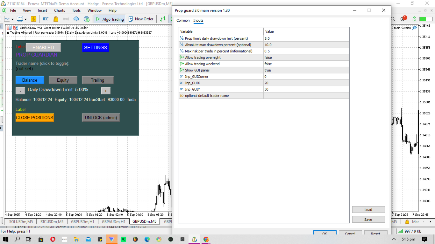435x244 pixels.
Task: Click the green LVL icon
Action: tap(414, 19)
